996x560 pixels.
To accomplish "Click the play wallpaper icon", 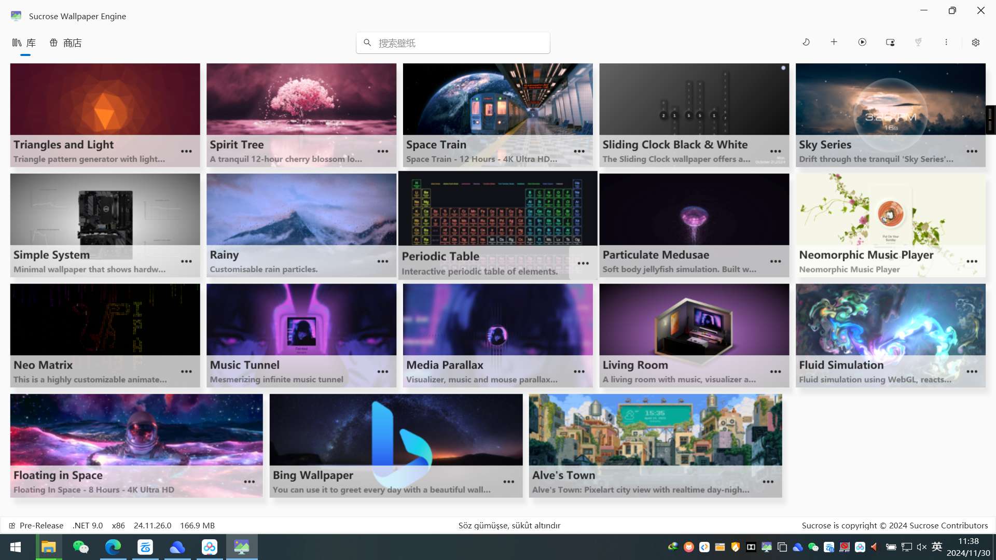I will point(863,43).
